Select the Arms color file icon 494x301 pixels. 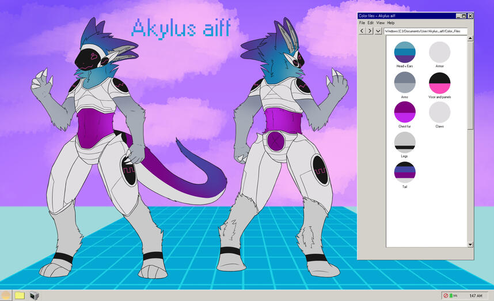pyautogui.click(x=405, y=82)
